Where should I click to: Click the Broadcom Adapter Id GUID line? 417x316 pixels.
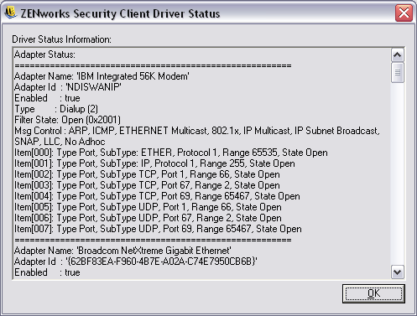pyautogui.click(x=136, y=262)
